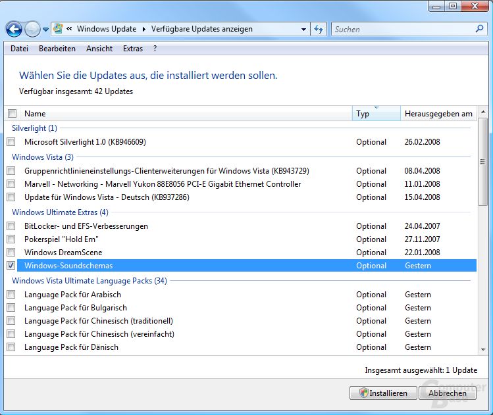
Task: Click the vertical scrollbar thumb
Action: pyautogui.click(x=483, y=162)
